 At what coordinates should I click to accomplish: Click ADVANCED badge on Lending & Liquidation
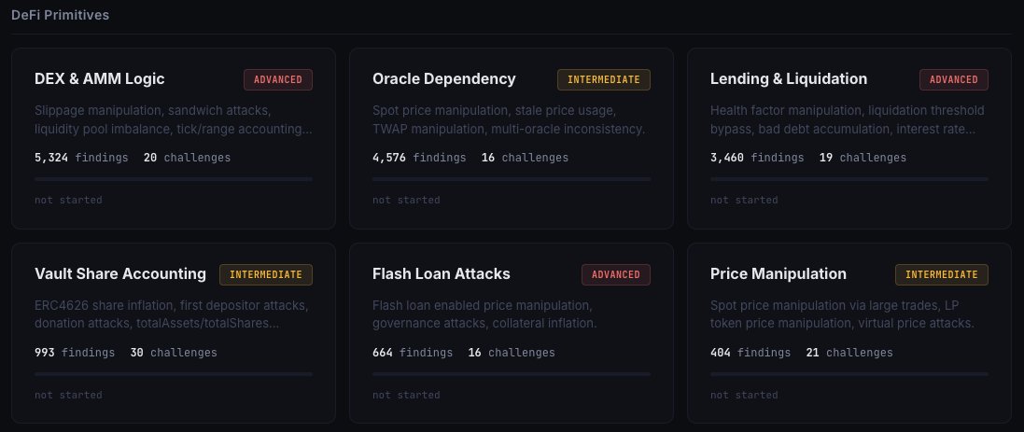coord(953,79)
